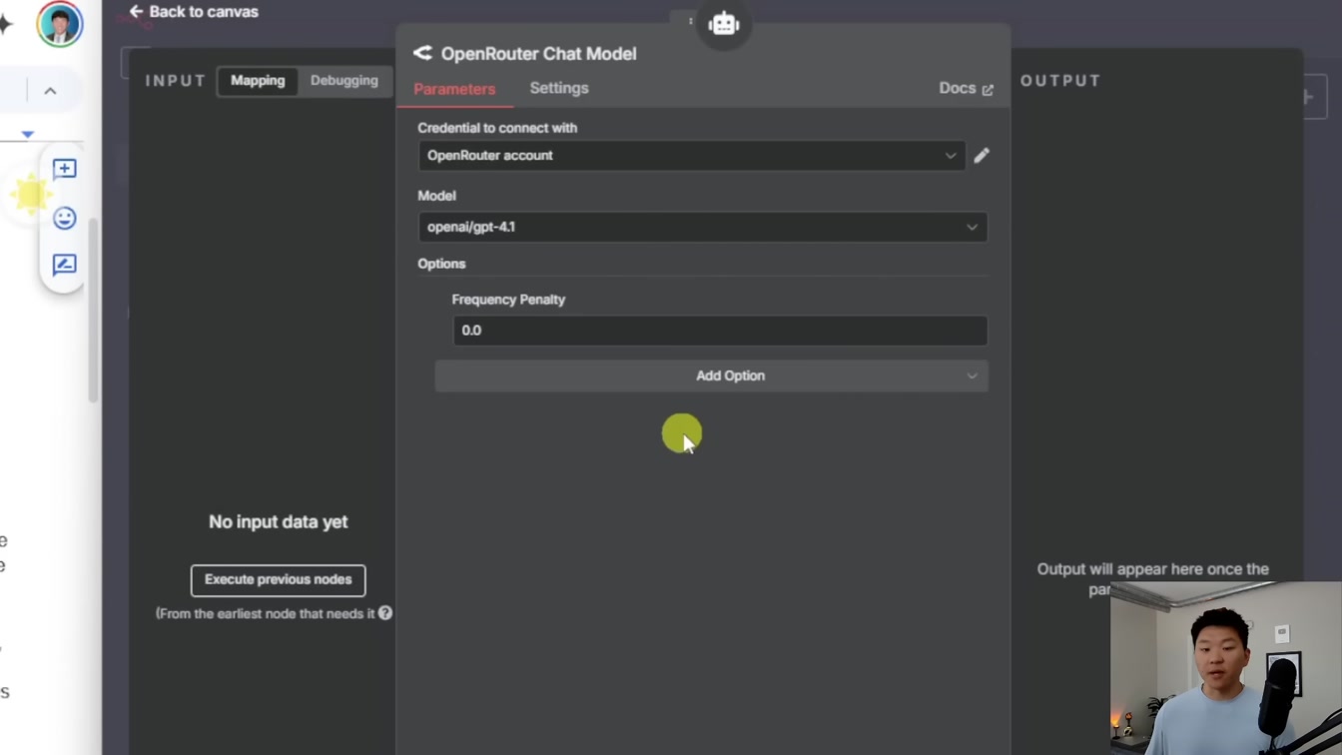Viewport: 1342px width, 755px height.
Task: Click the Options section label
Action: point(441,264)
